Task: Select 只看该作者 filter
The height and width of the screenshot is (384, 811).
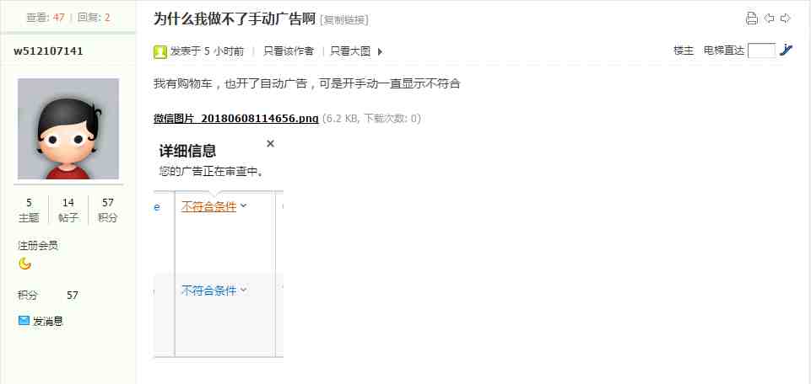Action: tap(289, 51)
